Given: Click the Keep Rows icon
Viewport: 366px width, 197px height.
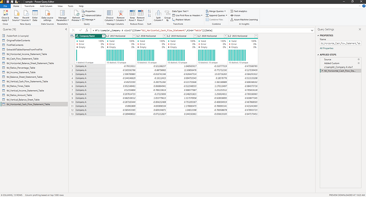Looking at the screenshot, I should pyautogui.click(x=133, y=13).
